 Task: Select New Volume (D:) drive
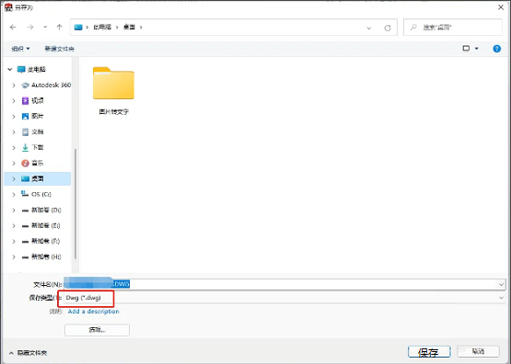[x=41, y=210]
